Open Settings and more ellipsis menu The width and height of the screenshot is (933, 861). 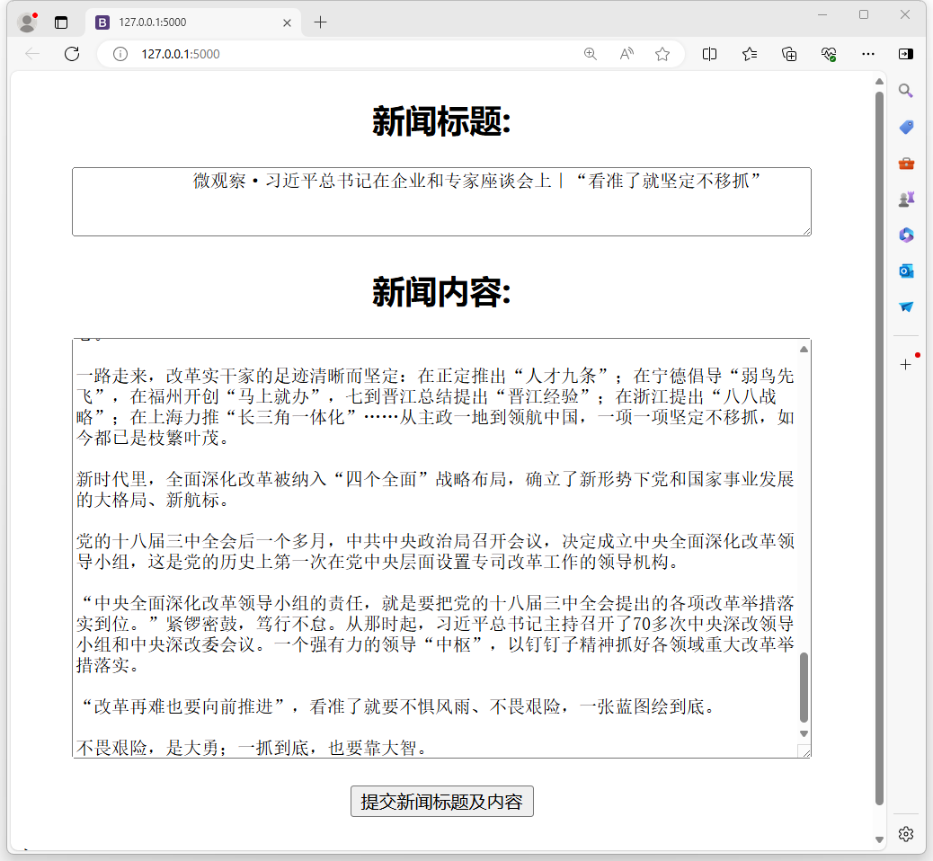868,54
